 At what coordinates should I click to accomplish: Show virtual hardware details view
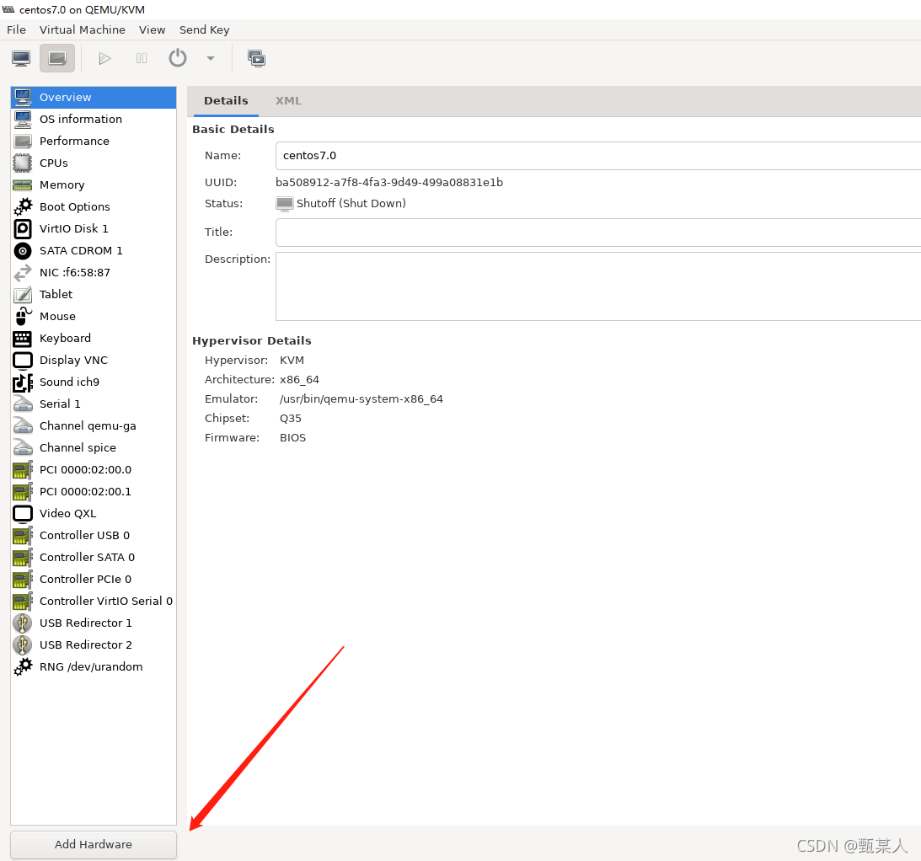tap(57, 58)
